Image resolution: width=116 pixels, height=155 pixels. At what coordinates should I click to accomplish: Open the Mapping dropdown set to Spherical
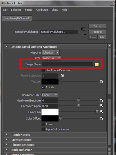(50, 52)
